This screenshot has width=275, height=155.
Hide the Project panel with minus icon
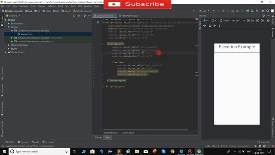(89, 15)
